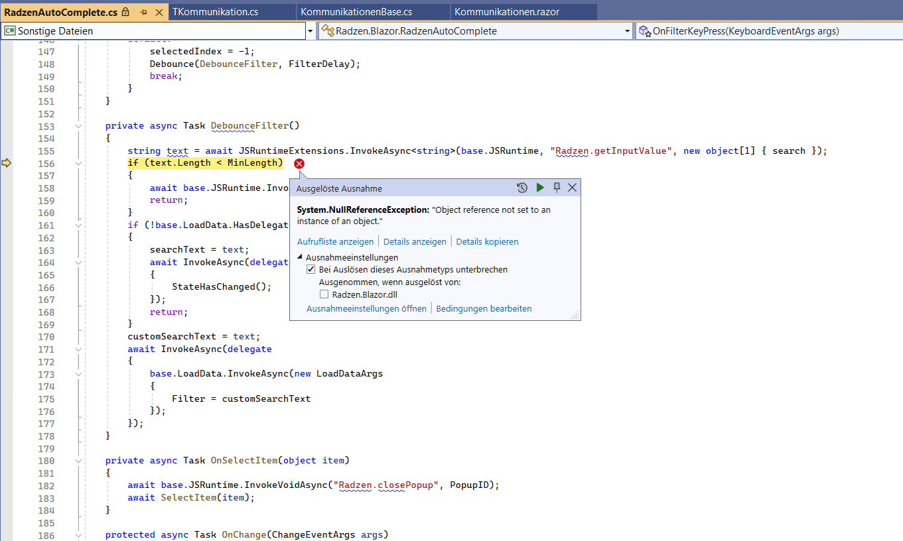903x541 pixels.
Task: Check the Radzen.Blazor.dll exclusion checkbox
Action: pyautogui.click(x=324, y=294)
